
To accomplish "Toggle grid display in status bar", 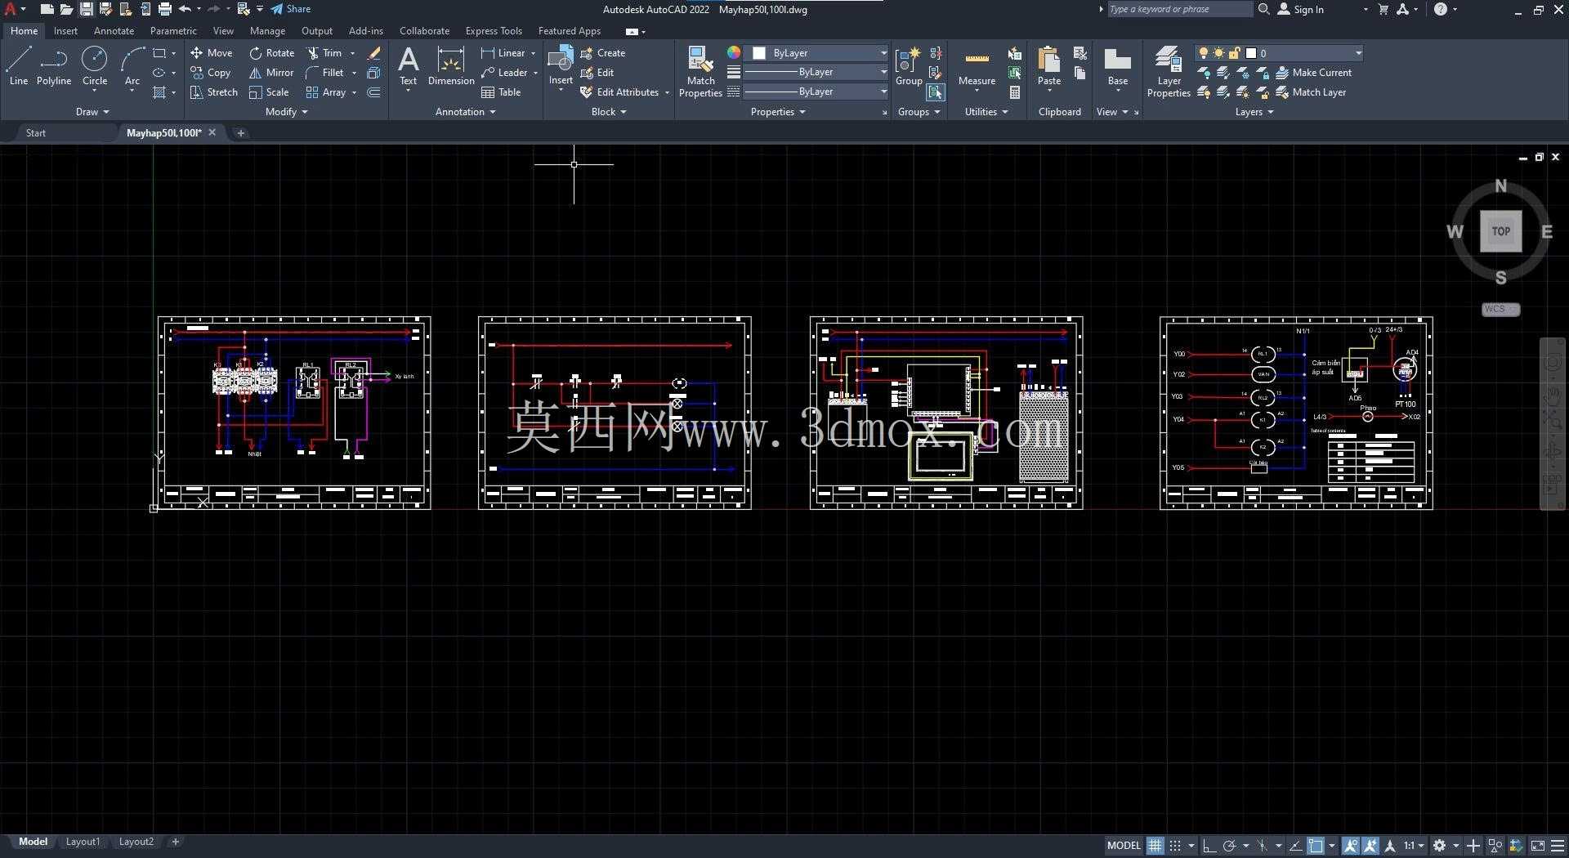I will point(1155,846).
